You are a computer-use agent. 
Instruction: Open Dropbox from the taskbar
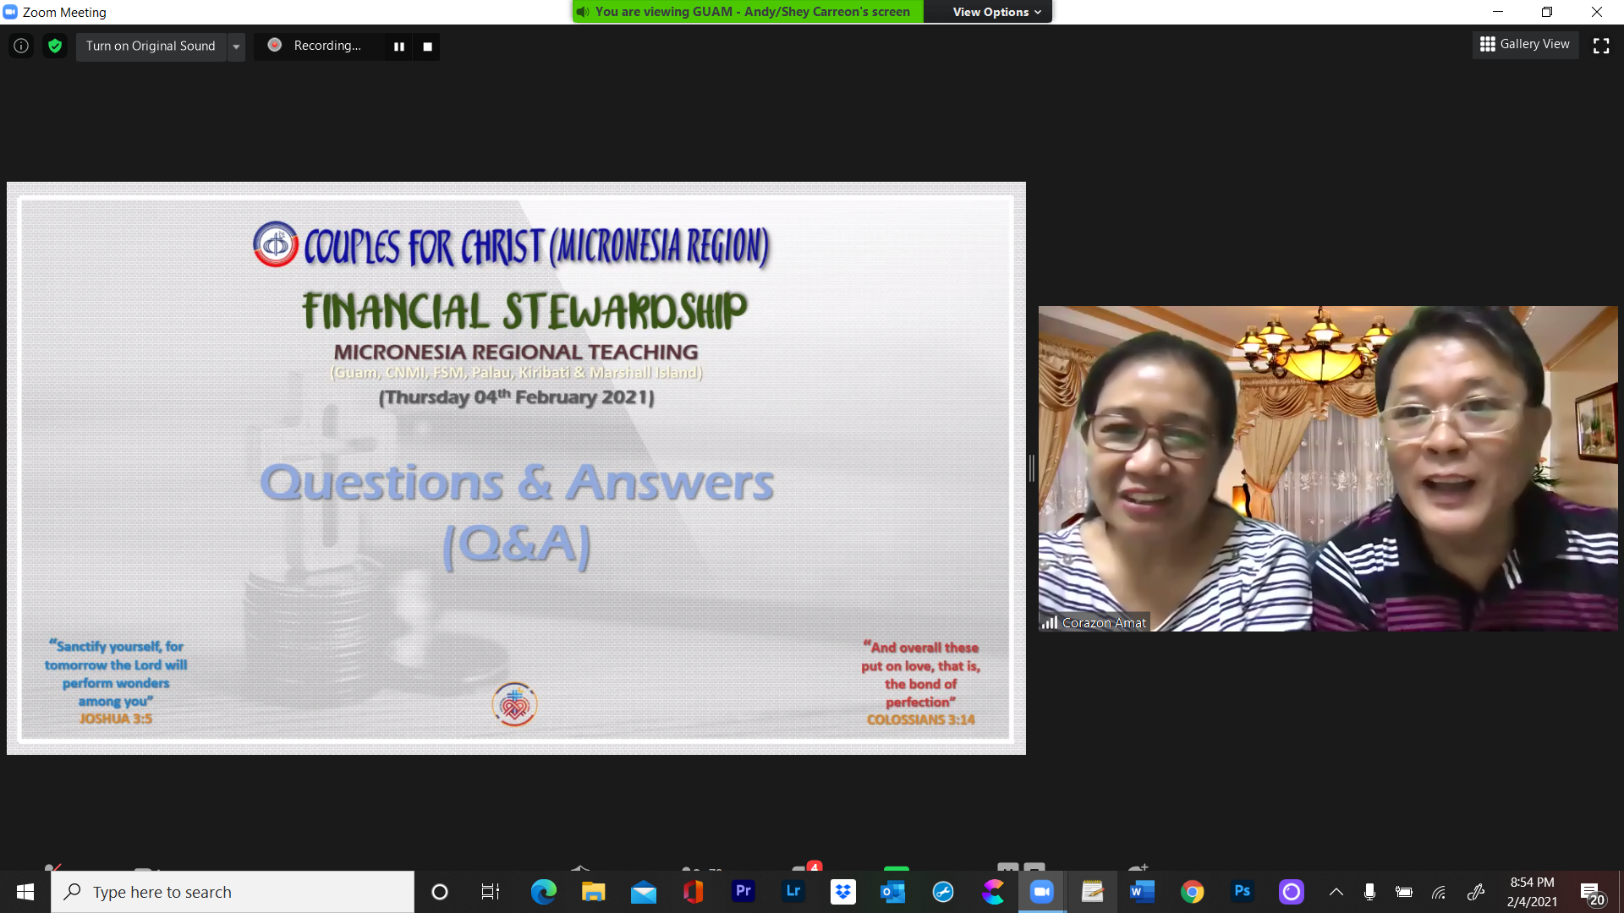pos(843,892)
